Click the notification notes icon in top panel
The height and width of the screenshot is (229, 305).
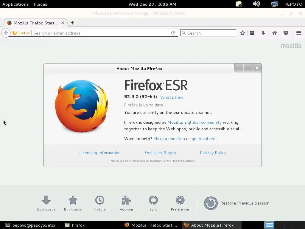(239, 4)
